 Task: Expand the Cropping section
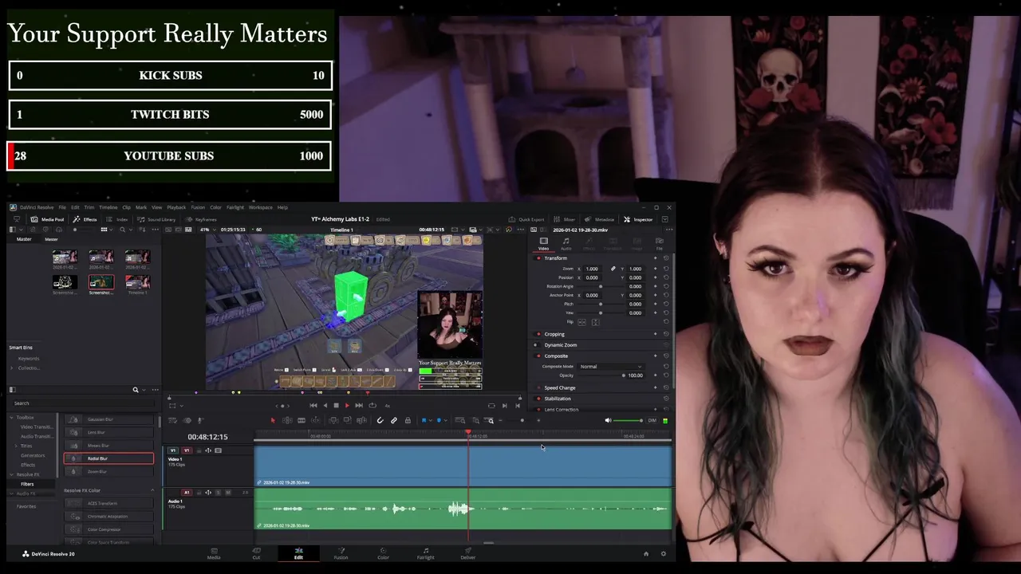point(554,334)
